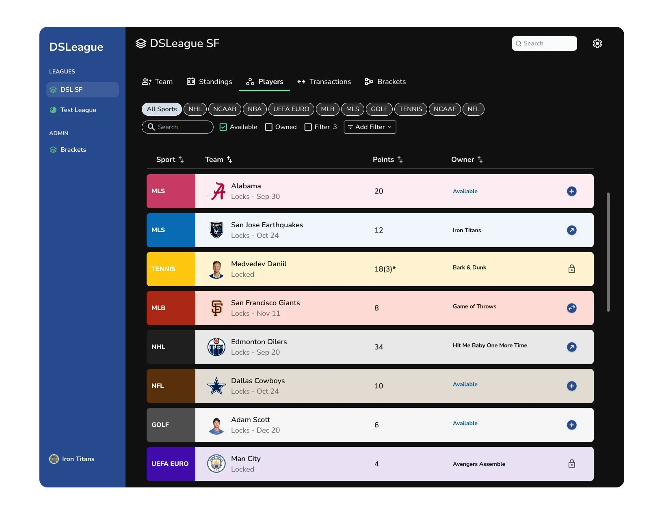Expand the Add Filter dropdown
Image resolution: width=664 pixels, height=513 pixels.
click(370, 127)
